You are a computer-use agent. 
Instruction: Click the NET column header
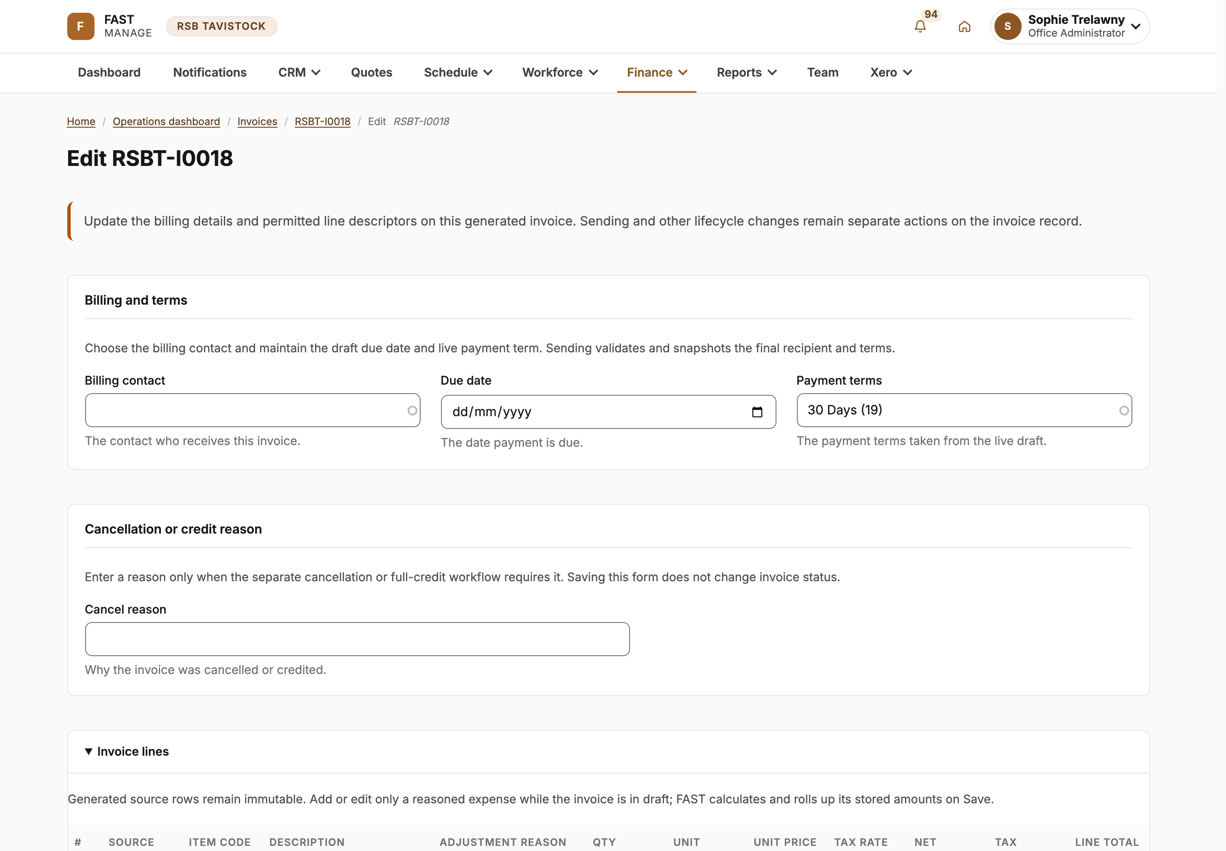pyautogui.click(x=925, y=842)
